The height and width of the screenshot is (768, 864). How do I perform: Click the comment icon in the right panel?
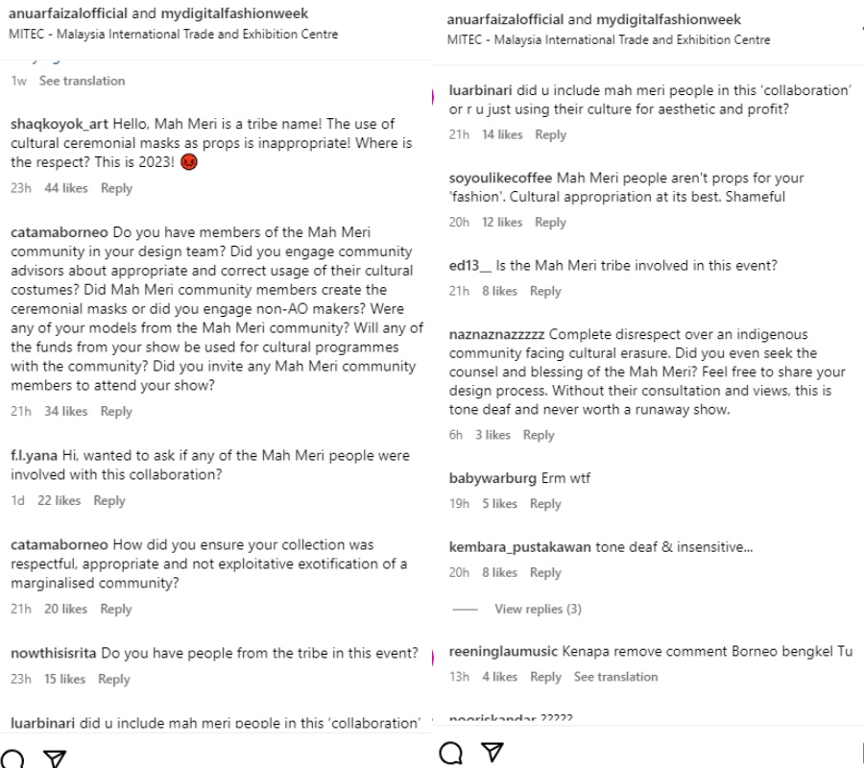450,753
